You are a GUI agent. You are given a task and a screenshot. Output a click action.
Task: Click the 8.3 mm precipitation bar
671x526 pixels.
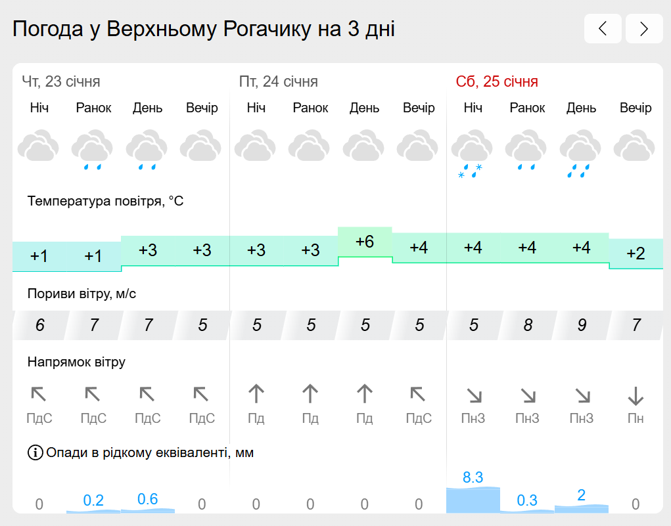473,500
